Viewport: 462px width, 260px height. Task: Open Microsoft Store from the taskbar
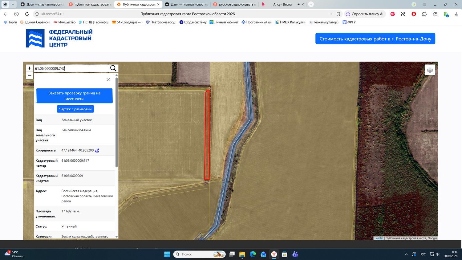[x=285, y=254]
